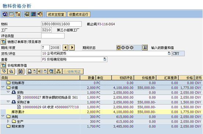Expand the 生产 tree node
Image resolution: width=203 pixels, height=134 pixels.
click(x=8, y=121)
